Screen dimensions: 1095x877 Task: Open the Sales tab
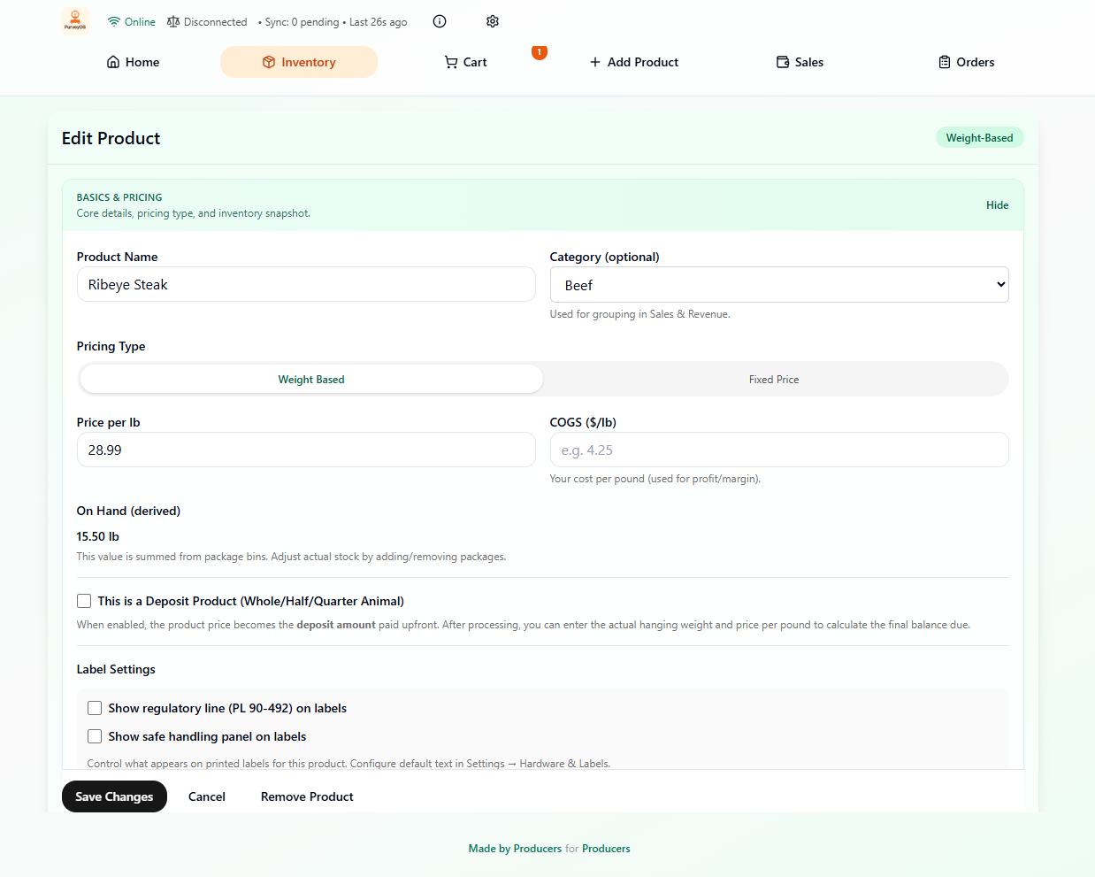click(800, 62)
